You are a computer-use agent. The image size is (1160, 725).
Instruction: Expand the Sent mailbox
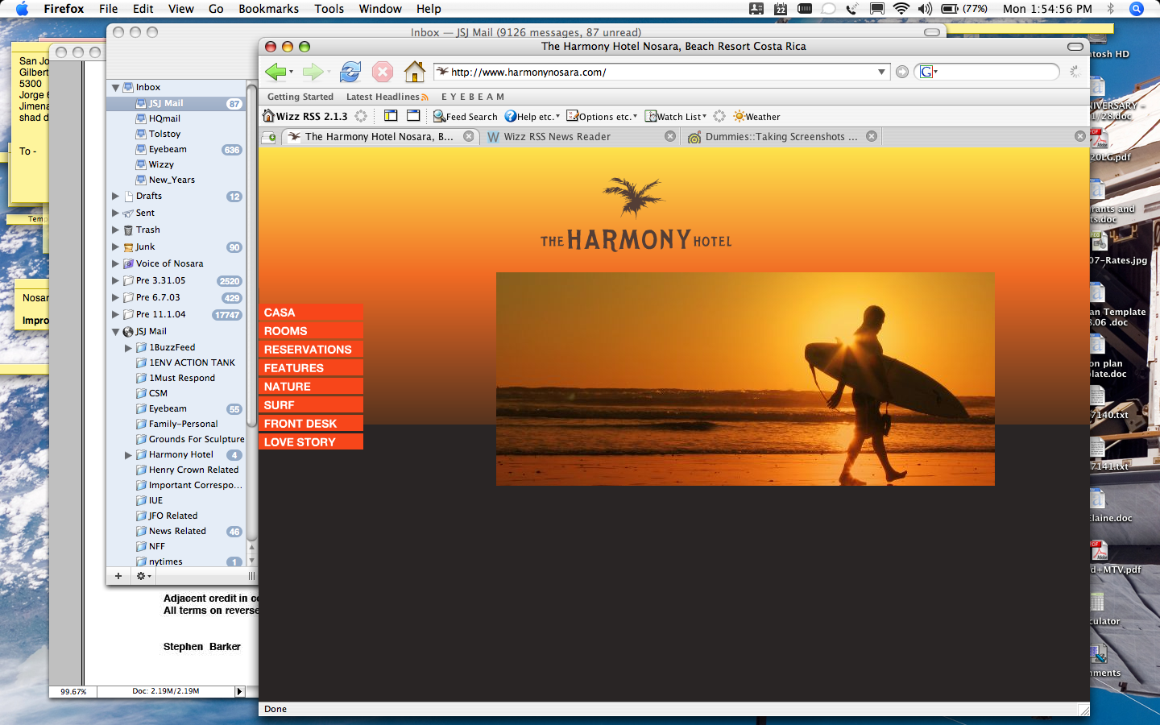(116, 213)
